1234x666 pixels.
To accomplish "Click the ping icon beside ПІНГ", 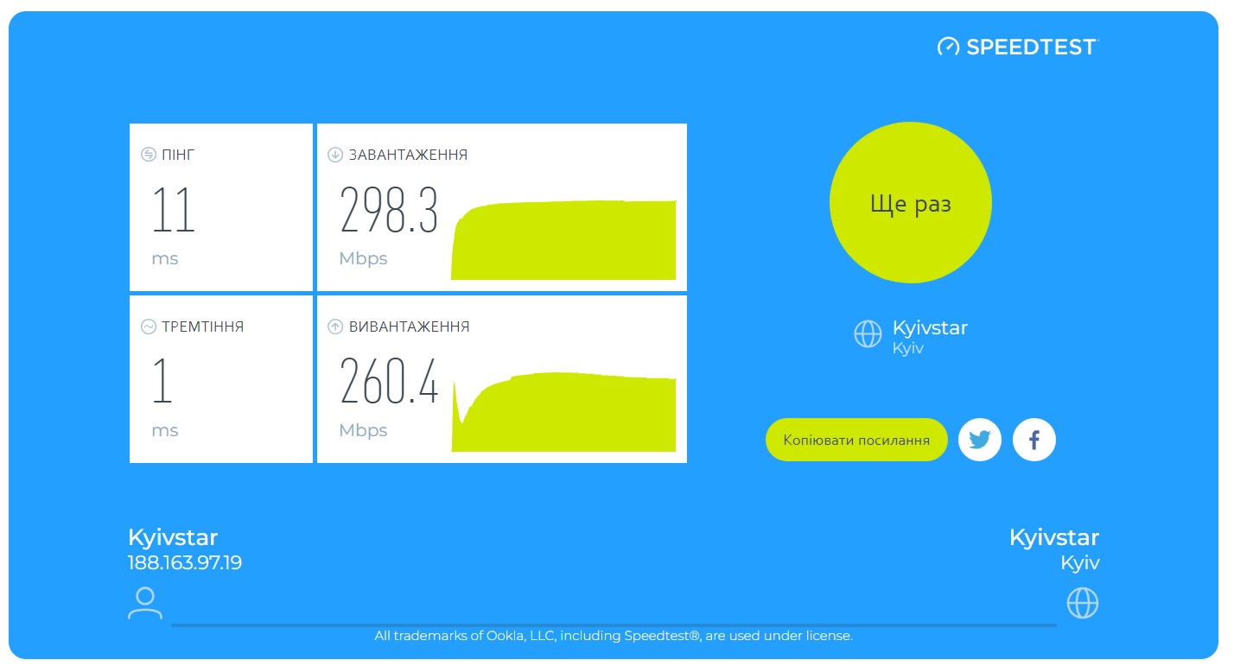I will tap(148, 155).
